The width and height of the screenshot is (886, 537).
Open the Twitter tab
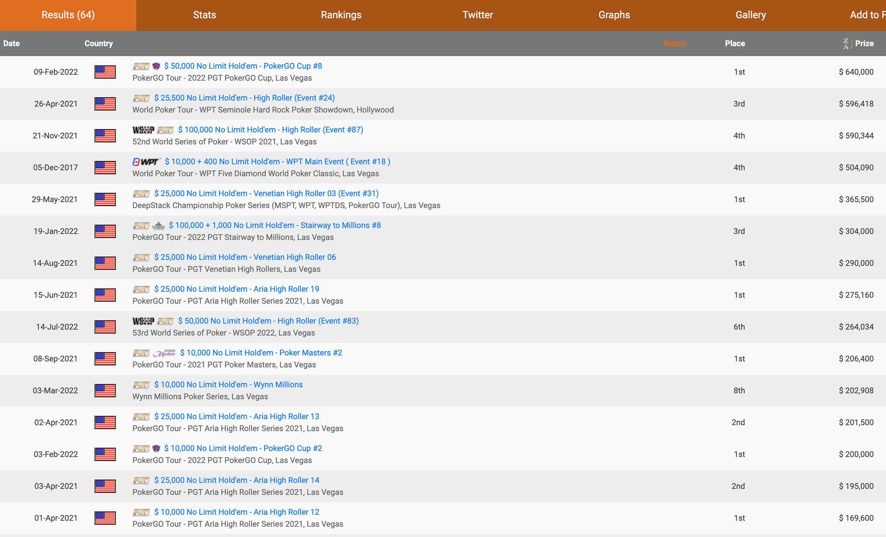tap(478, 15)
